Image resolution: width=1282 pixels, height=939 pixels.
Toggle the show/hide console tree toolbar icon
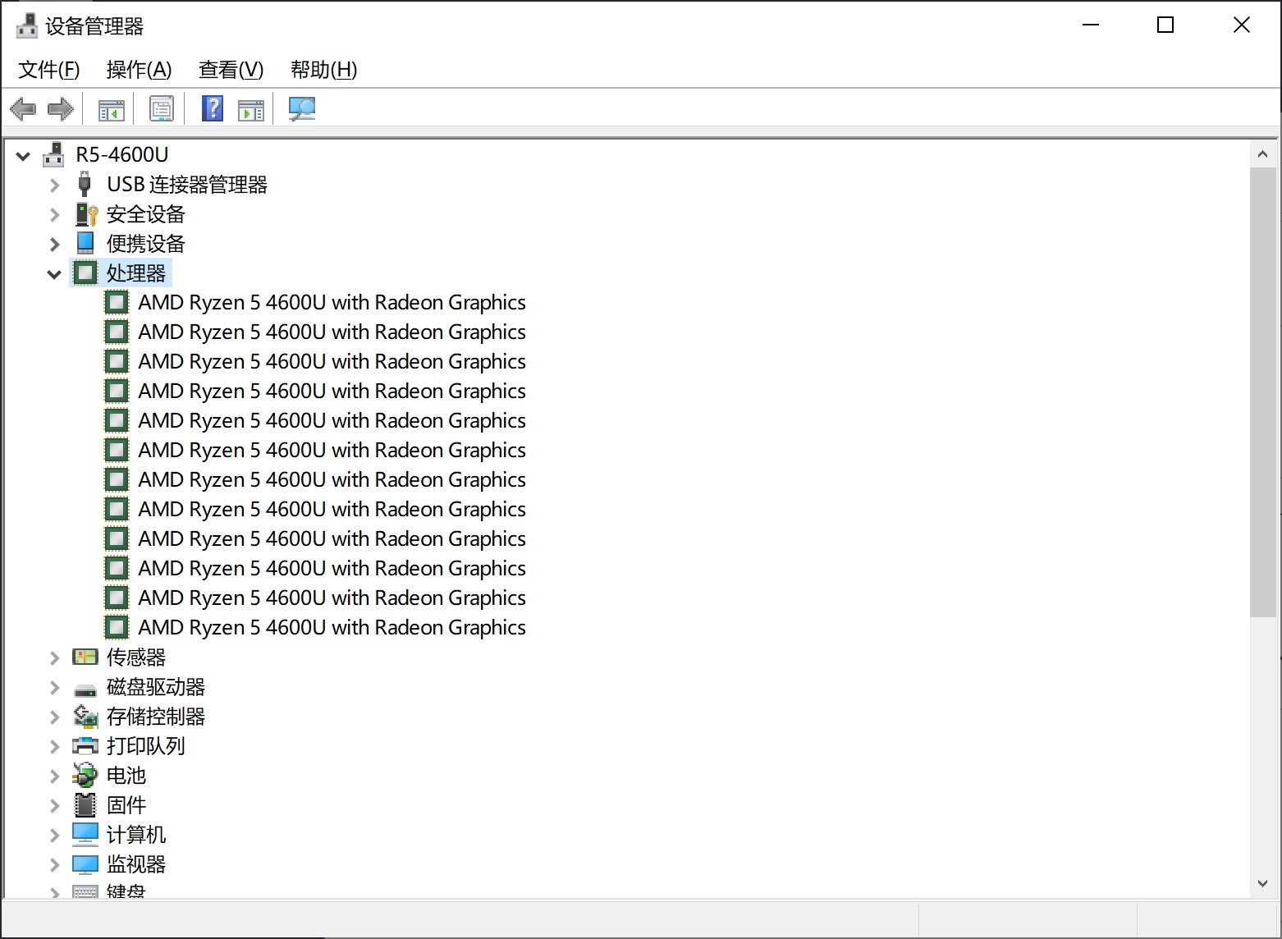pos(112,109)
